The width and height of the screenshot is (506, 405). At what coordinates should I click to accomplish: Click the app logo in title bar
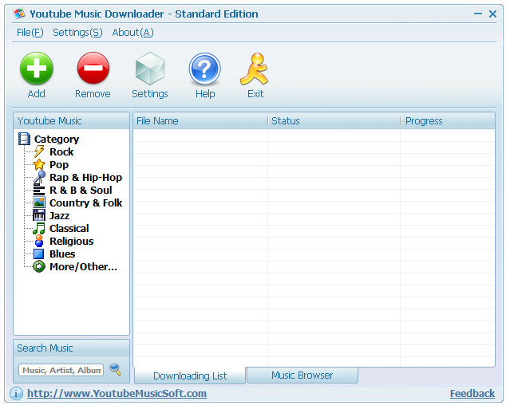click(x=18, y=14)
